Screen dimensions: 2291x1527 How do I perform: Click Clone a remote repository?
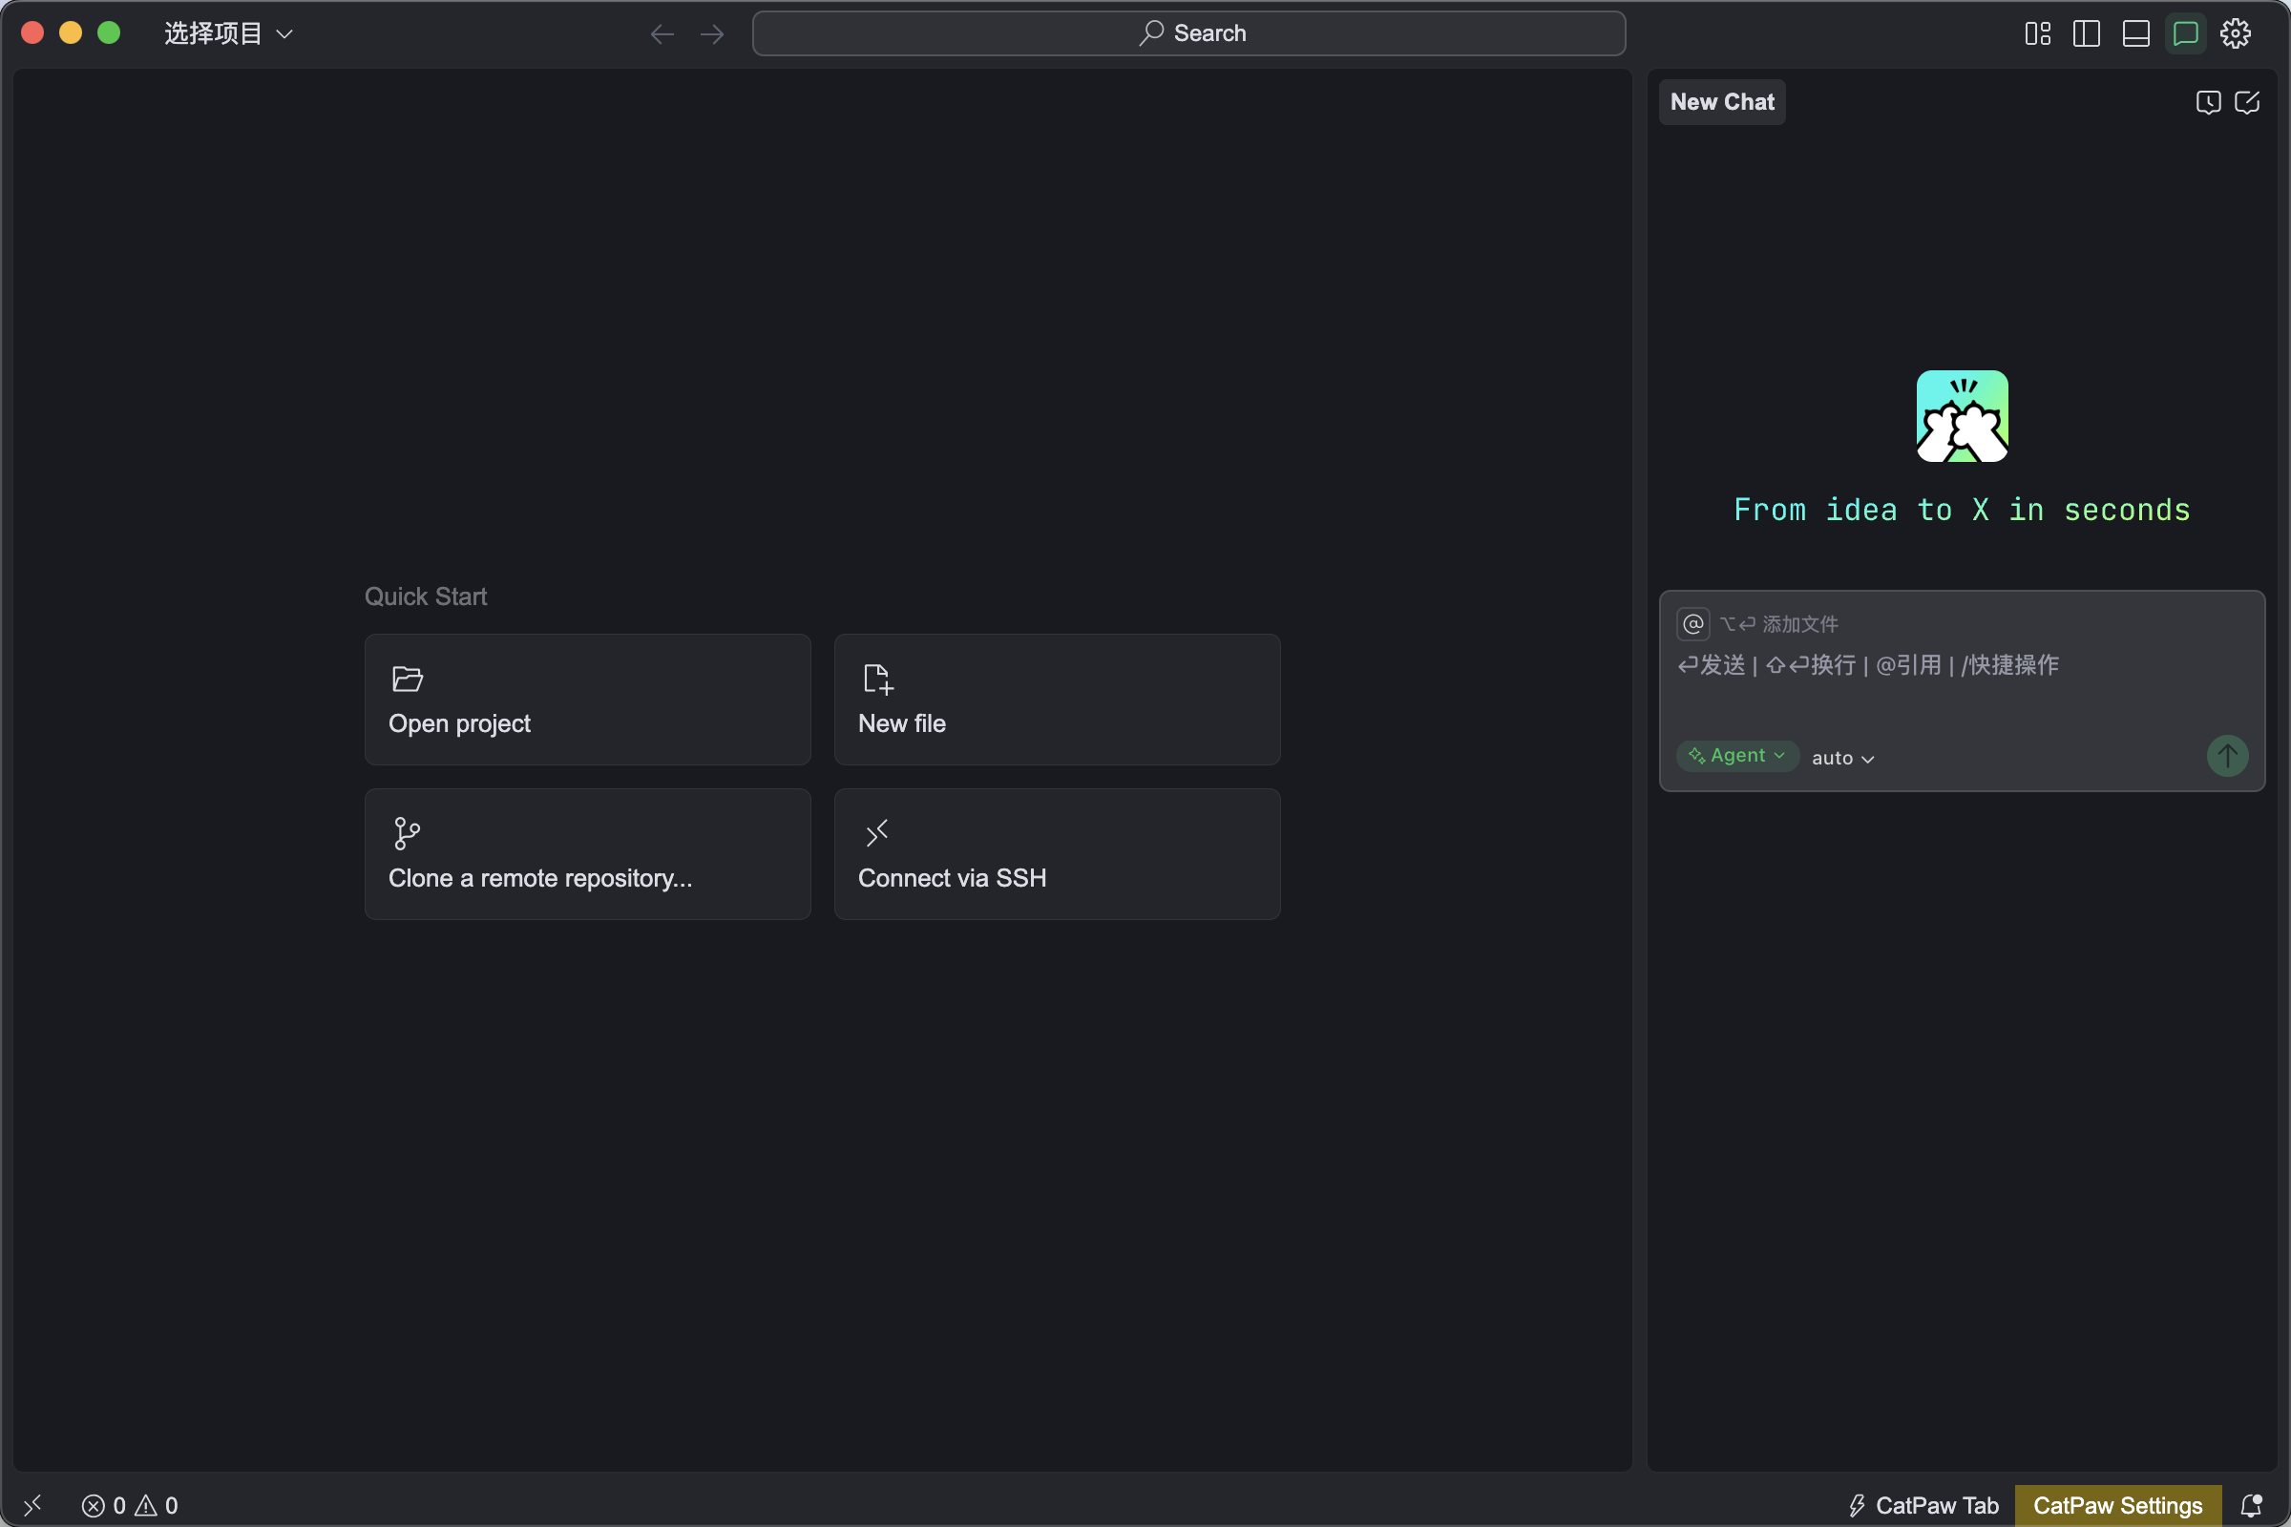587,853
